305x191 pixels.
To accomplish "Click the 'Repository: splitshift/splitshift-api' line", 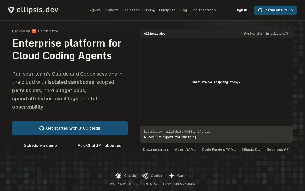I will tap(177, 132).
